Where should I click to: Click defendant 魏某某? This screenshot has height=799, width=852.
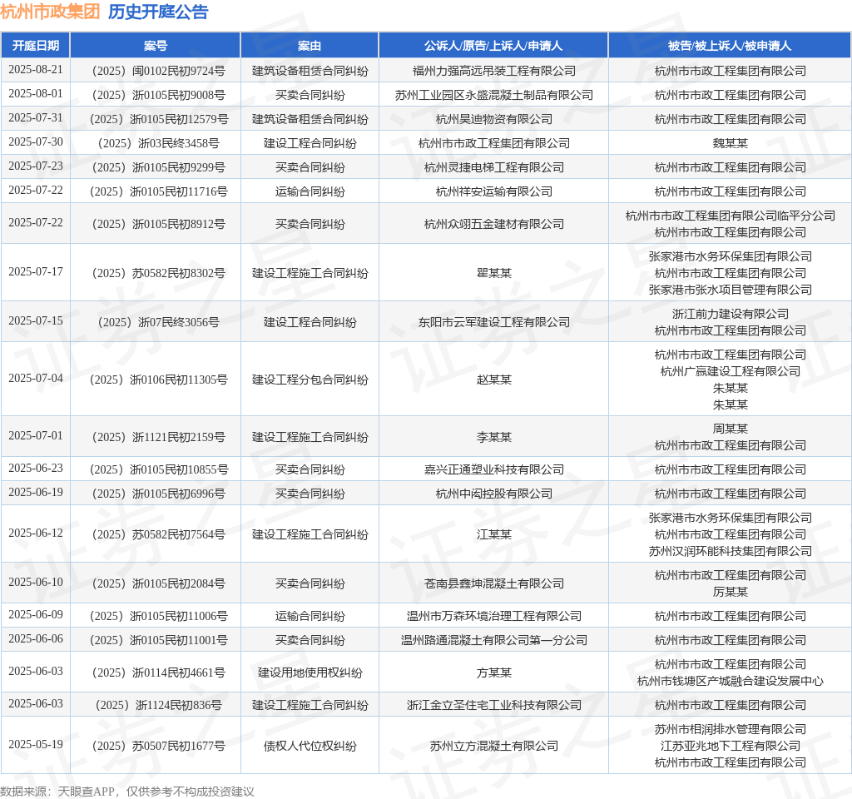point(731,143)
